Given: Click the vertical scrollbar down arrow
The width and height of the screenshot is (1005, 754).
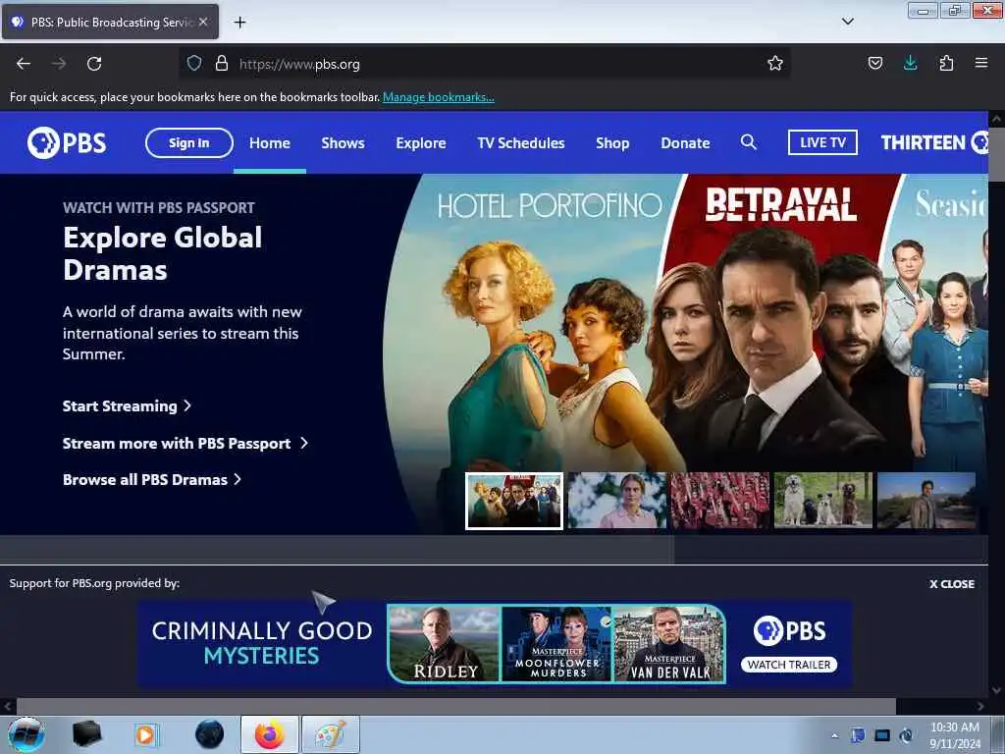Looking at the screenshot, I should [x=996, y=690].
